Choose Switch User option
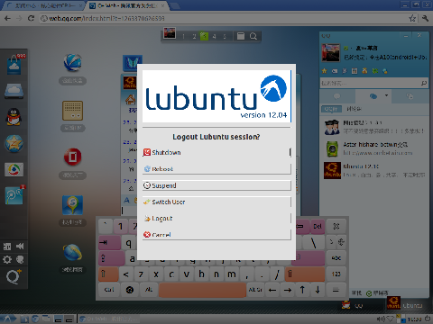 tap(216, 202)
